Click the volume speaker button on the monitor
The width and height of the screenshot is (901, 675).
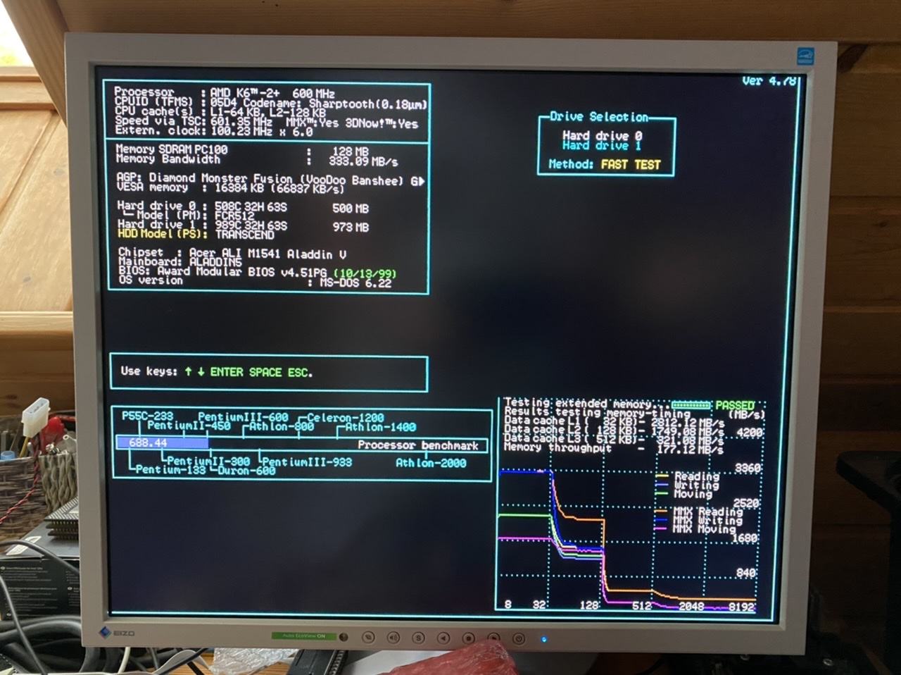click(x=393, y=637)
